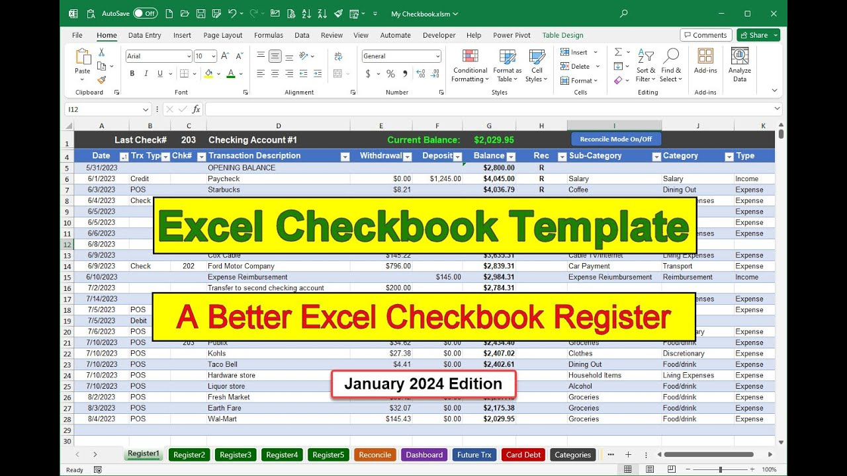
Task: Open the Find & Select tool
Action: tap(671, 57)
